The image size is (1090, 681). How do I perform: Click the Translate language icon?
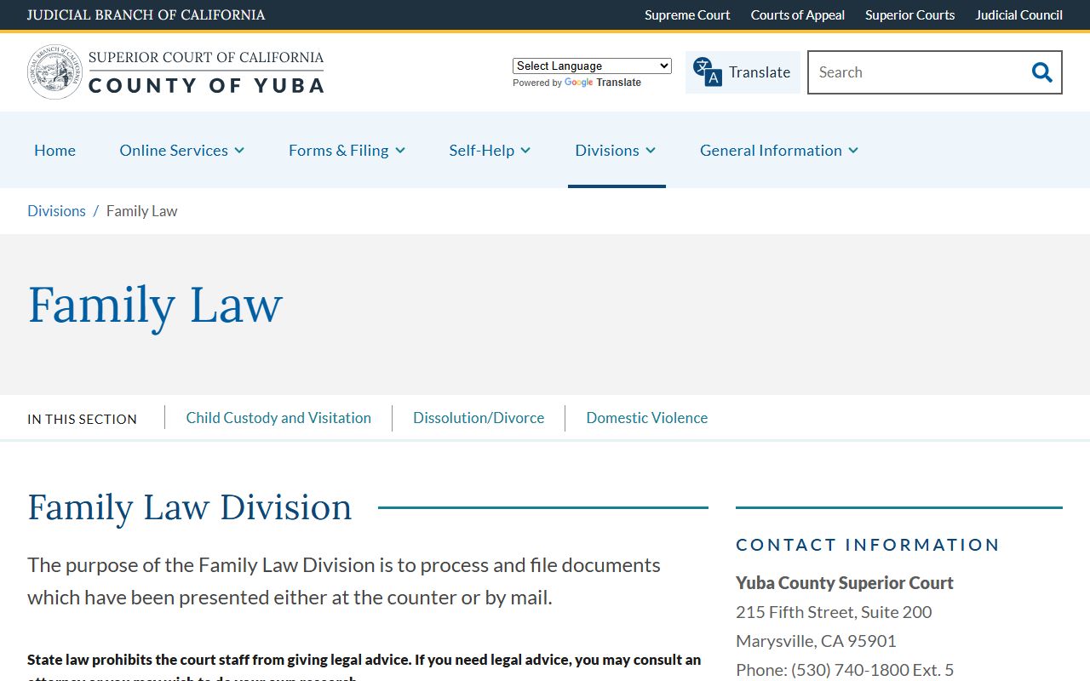[x=707, y=72]
